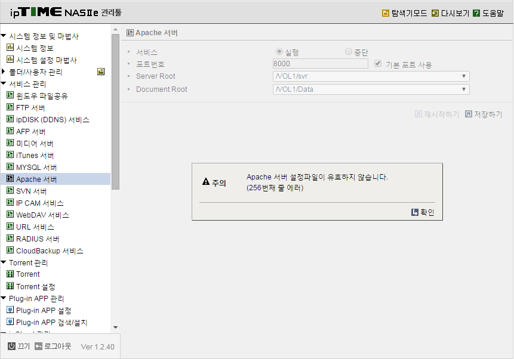This screenshot has height=359, width=514.
Task: Collapse the 시스템 정보 및 마법사 group
Action: click(x=4, y=35)
